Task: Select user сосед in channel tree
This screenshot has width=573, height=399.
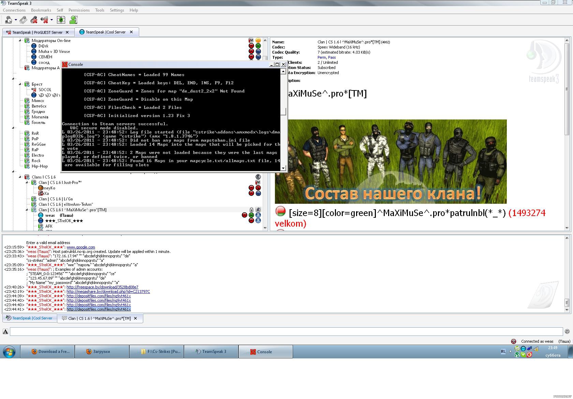Action: pos(44,62)
